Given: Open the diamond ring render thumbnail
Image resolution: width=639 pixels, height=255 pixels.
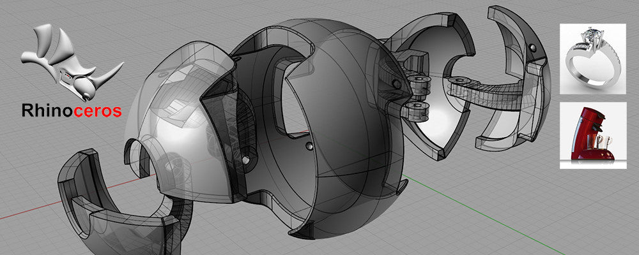Looking at the screenshot, I should click(592, 59).
